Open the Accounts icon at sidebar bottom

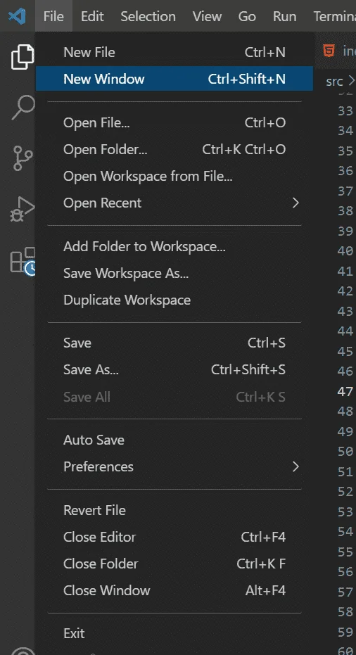[23, 649]
